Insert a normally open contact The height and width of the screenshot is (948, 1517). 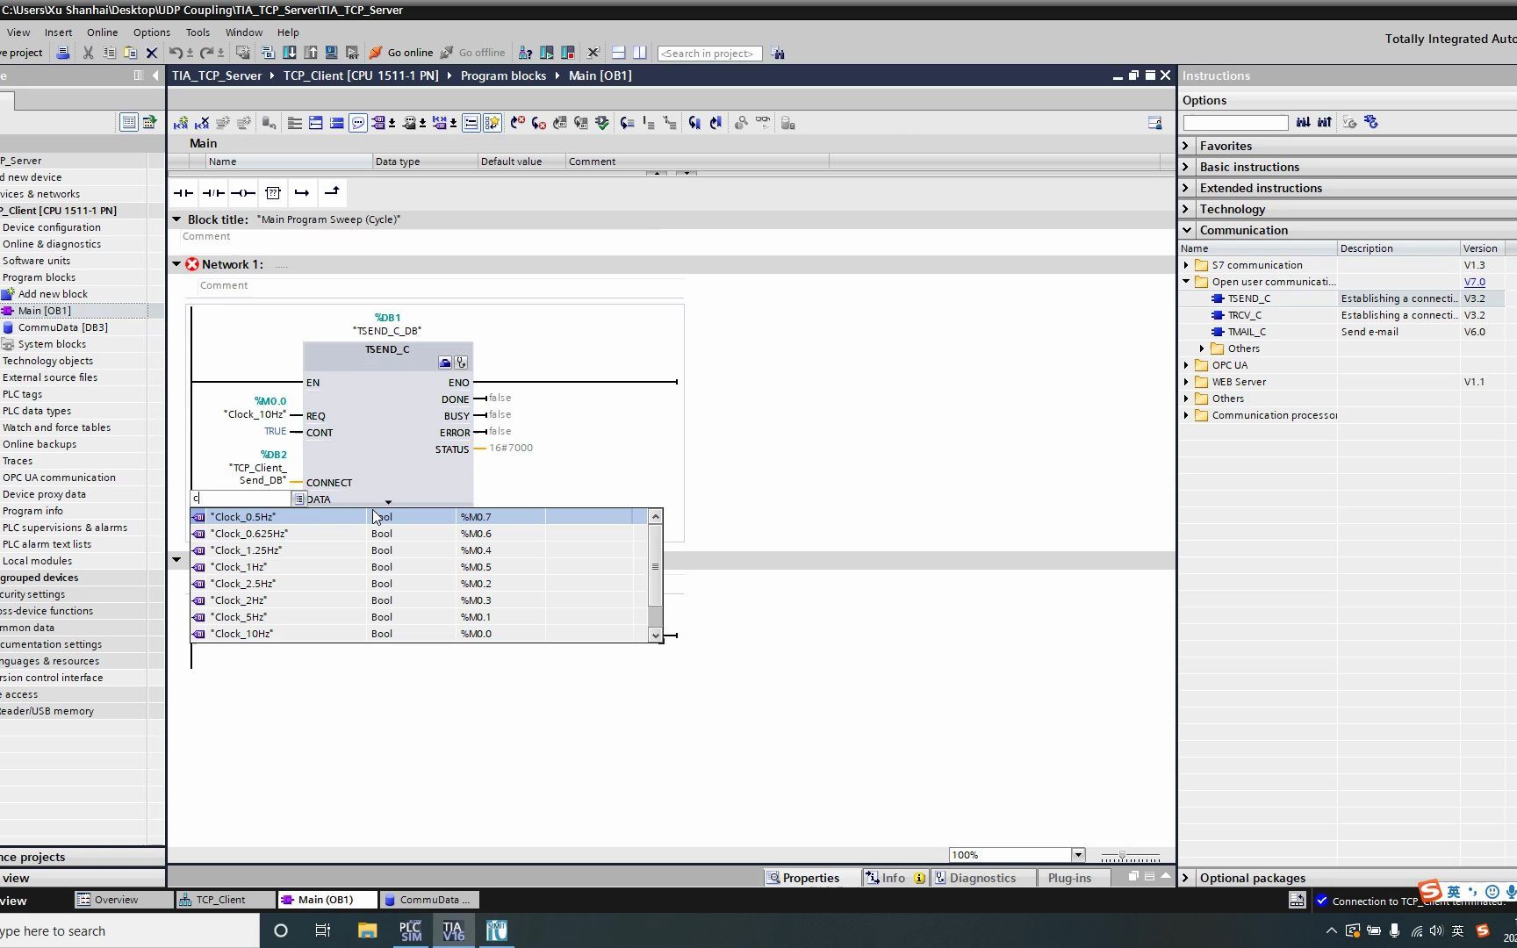[x=183, y=192]
